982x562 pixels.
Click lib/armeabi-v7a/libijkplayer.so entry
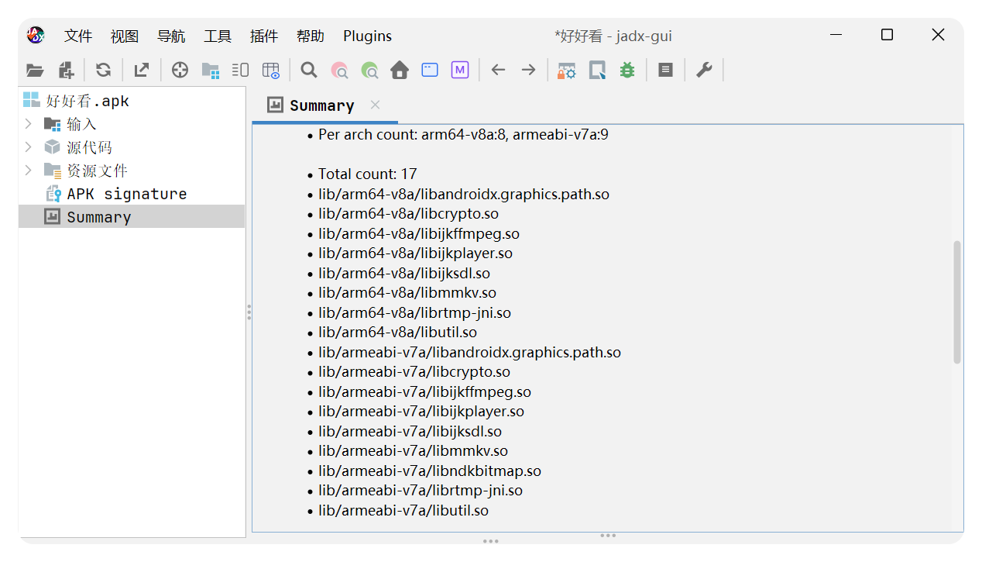click(421, 412)
